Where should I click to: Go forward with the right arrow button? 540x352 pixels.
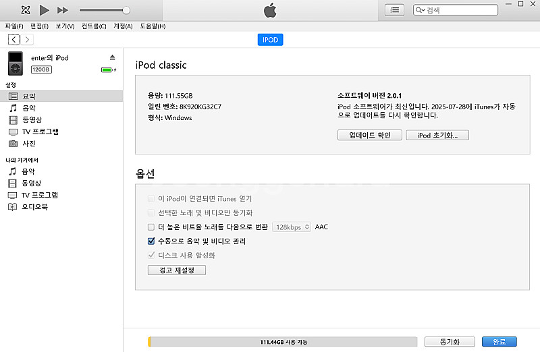point(27,40)
